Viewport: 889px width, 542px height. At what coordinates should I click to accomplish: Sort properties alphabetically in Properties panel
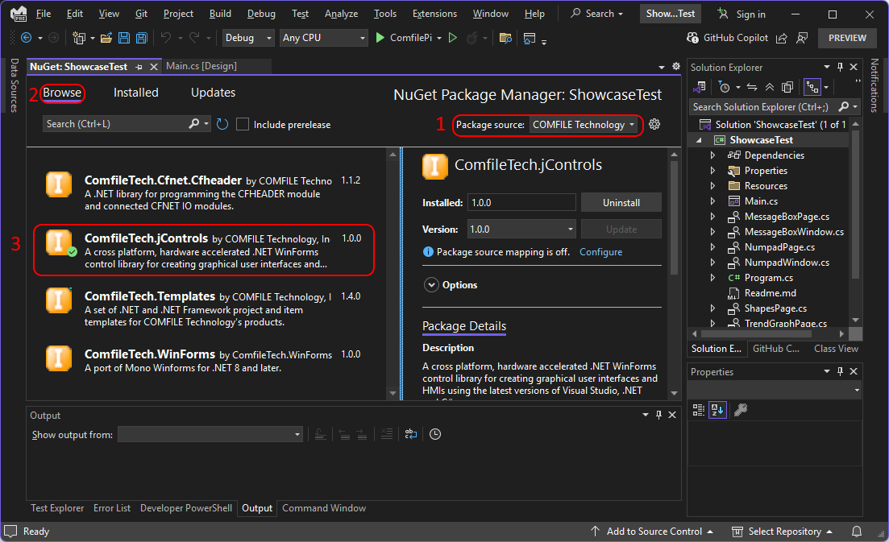tap(717, 410)
